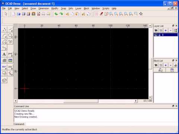Click the Edit active block button
The width and height of the screenshot is (179, 134).
click(x=160, y=70)
